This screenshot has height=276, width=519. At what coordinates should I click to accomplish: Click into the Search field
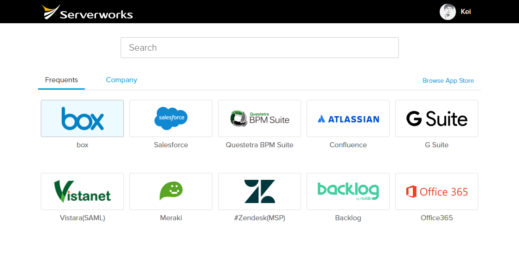(x=260, y=48)
